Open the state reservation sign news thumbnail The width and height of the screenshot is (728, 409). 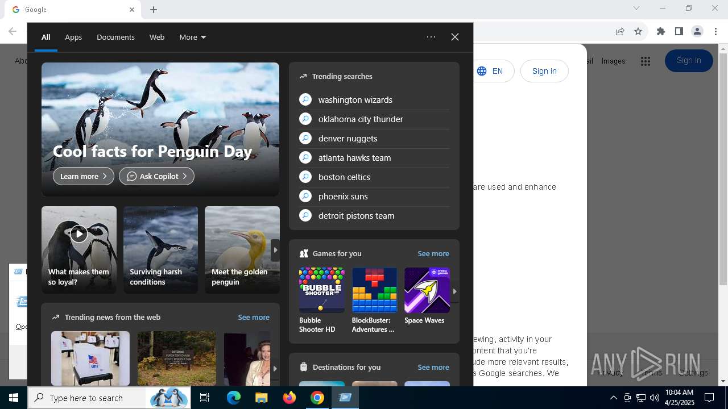pyautogui.click(x=177, y=359)
